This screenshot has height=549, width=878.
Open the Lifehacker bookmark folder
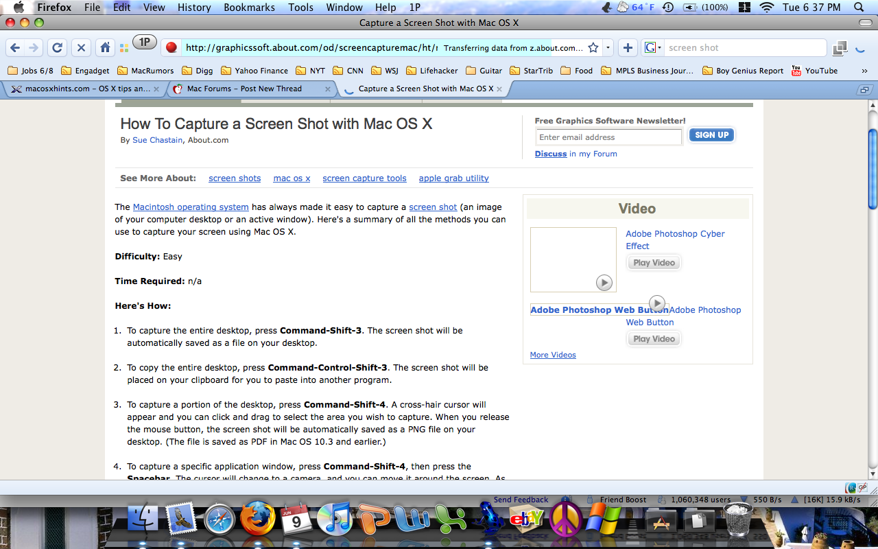[432, 71]
